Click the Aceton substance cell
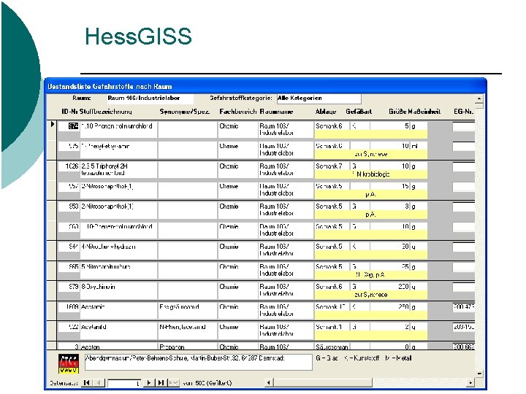 (x=118, y=347)
